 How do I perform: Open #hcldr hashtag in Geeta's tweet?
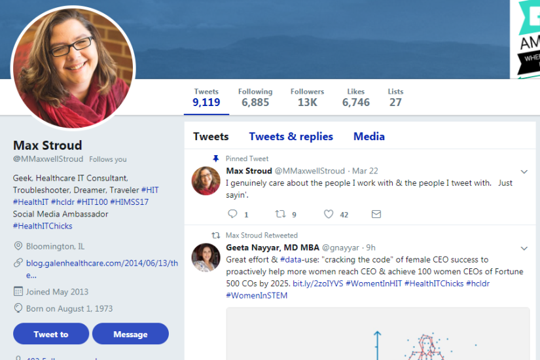pos(478,283)
